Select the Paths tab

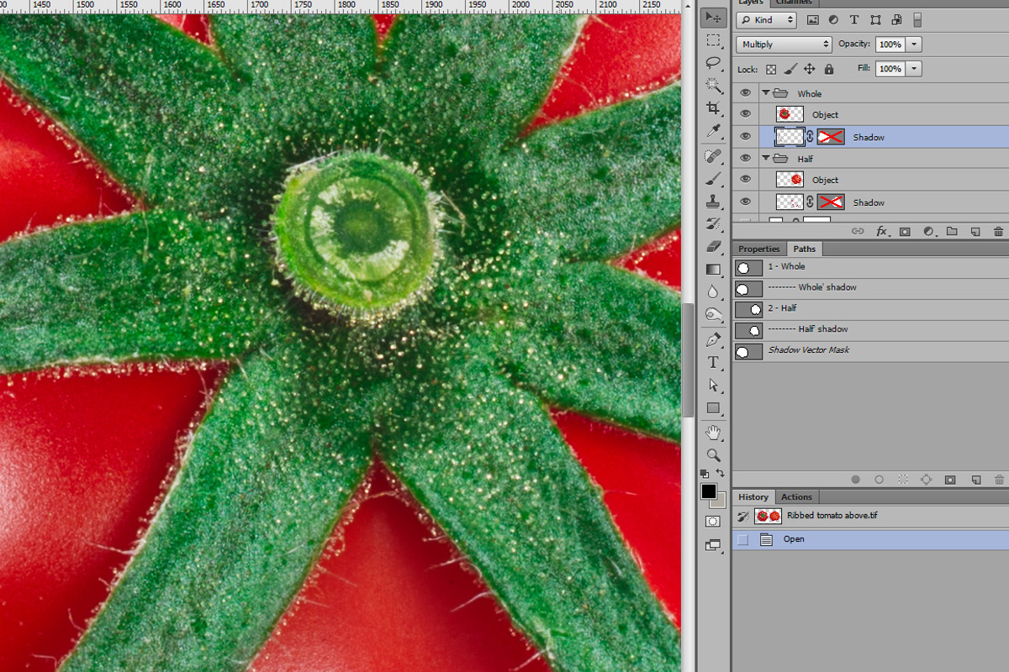pyautogui.click(x=805, y=249)
